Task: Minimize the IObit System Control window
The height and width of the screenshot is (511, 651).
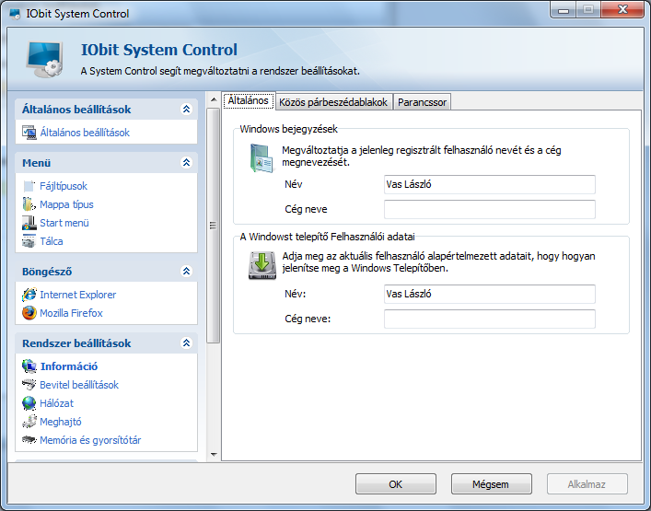Action: pyautogui.click(x=564, y=10)
